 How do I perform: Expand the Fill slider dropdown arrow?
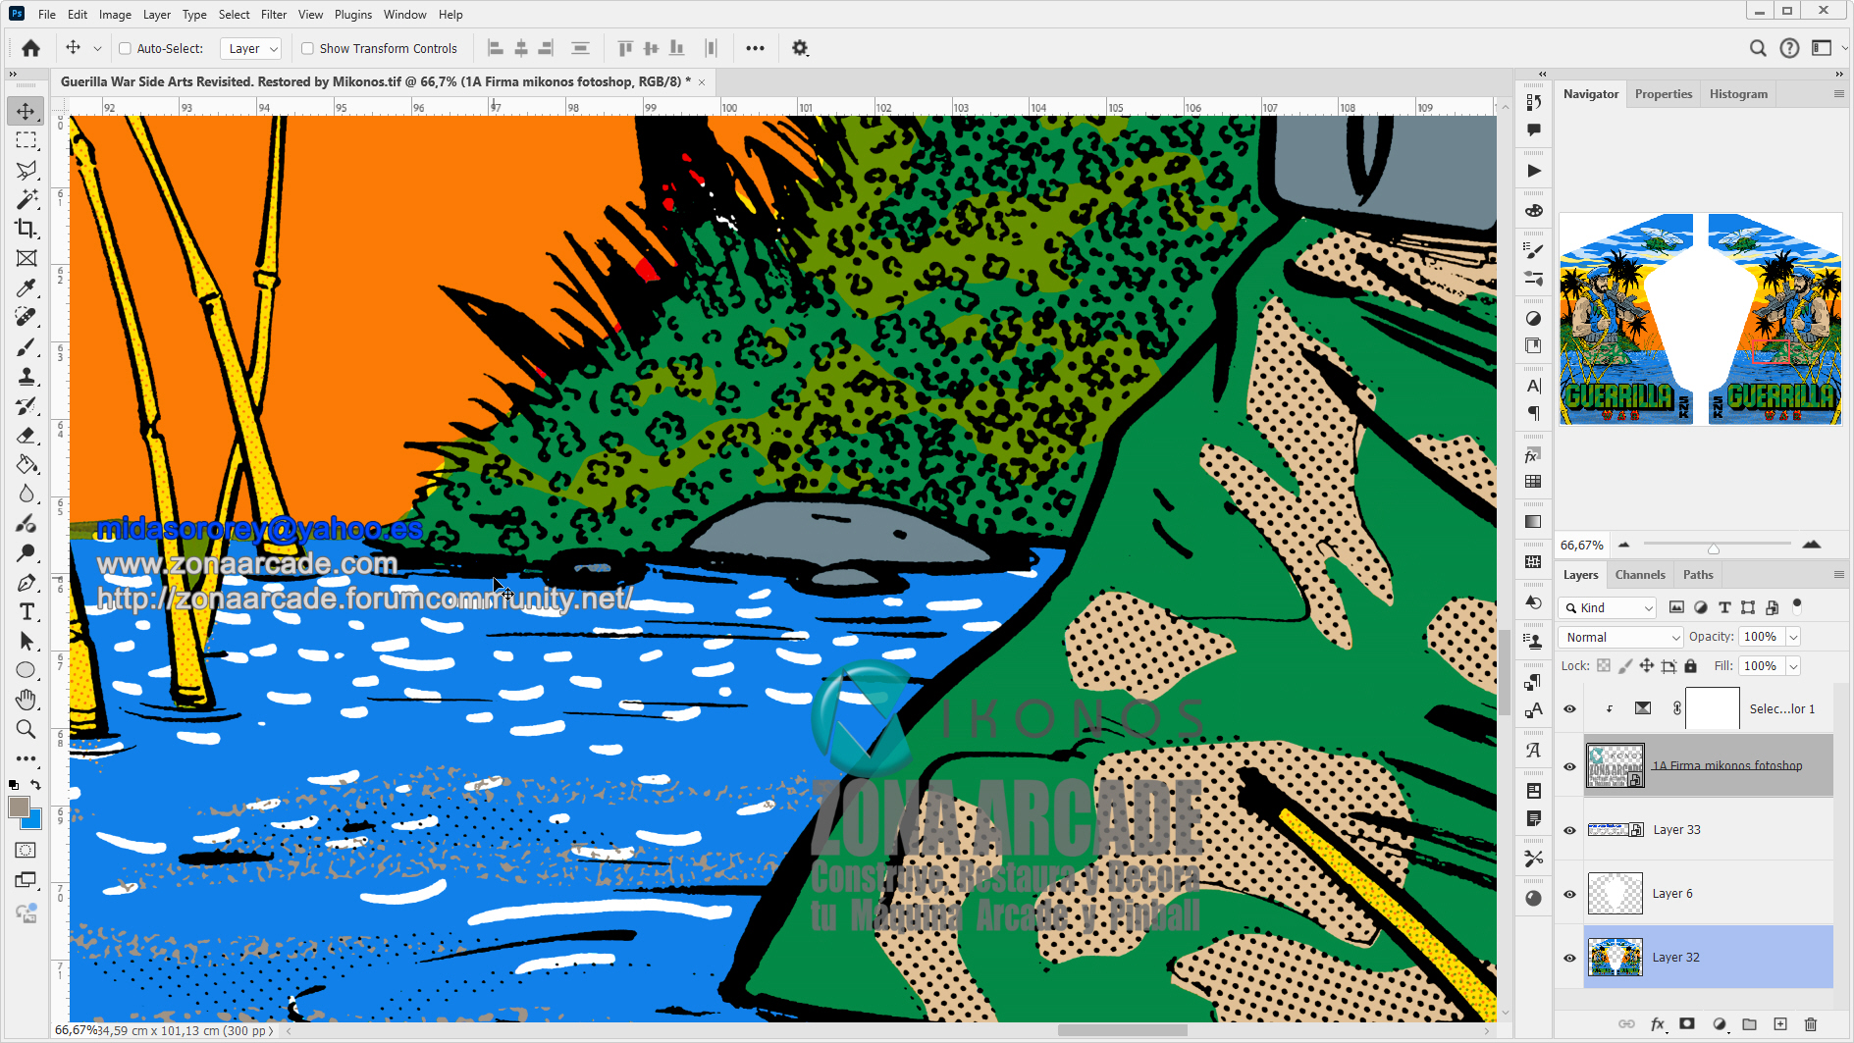point(1793,666)
